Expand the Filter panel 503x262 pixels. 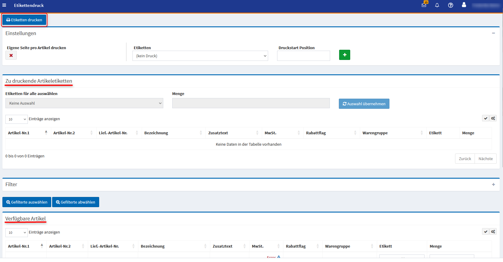[493, 185]
